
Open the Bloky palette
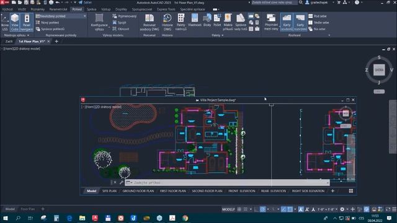(207, 20)
